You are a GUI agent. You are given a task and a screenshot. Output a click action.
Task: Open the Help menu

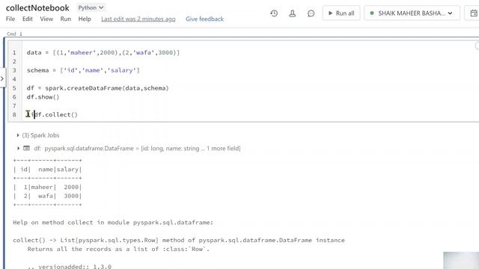coord(85,19)
